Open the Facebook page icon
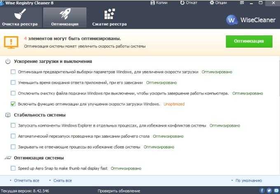 coord(262,191)
